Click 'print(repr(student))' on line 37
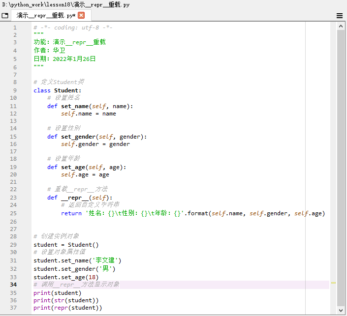This screenshot has height=316, width=347. [x=68, y=308]
